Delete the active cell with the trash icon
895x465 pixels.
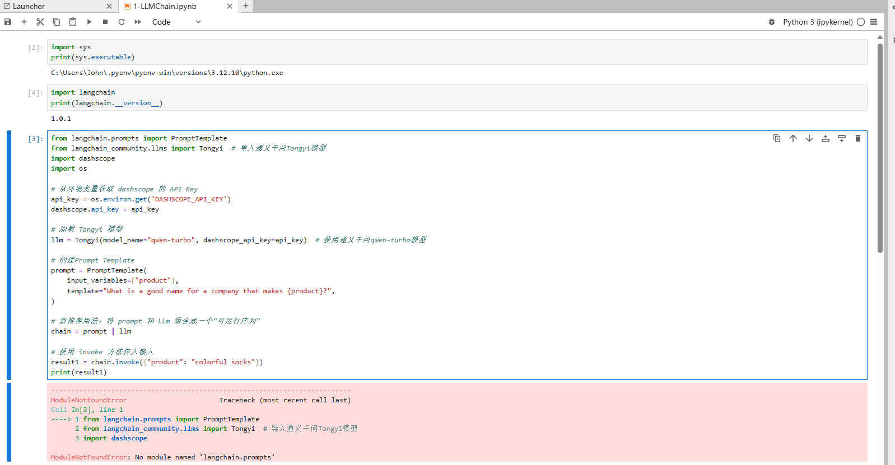[x=858, y=138]
